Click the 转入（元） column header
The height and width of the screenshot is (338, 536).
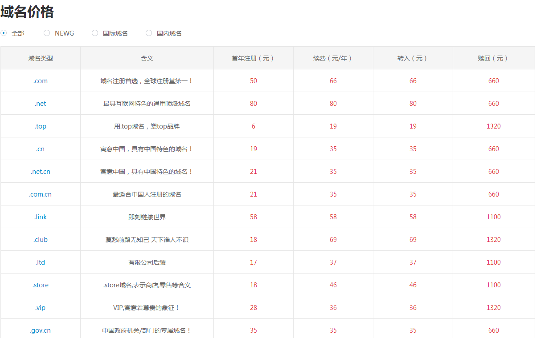tap(413, 58)
